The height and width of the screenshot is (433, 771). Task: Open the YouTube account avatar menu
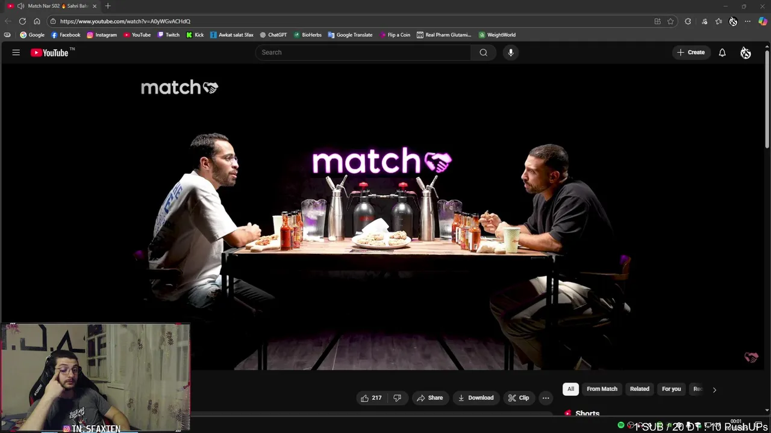point(746,53)
